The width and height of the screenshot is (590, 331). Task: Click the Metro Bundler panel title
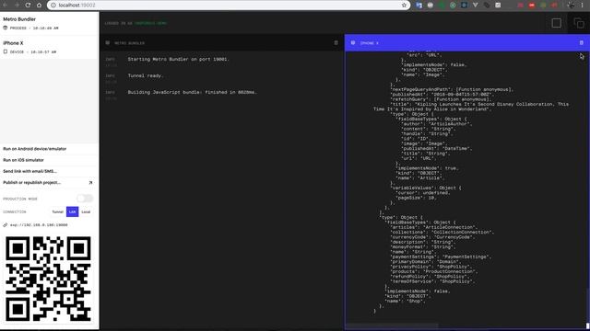pos(129,43)
